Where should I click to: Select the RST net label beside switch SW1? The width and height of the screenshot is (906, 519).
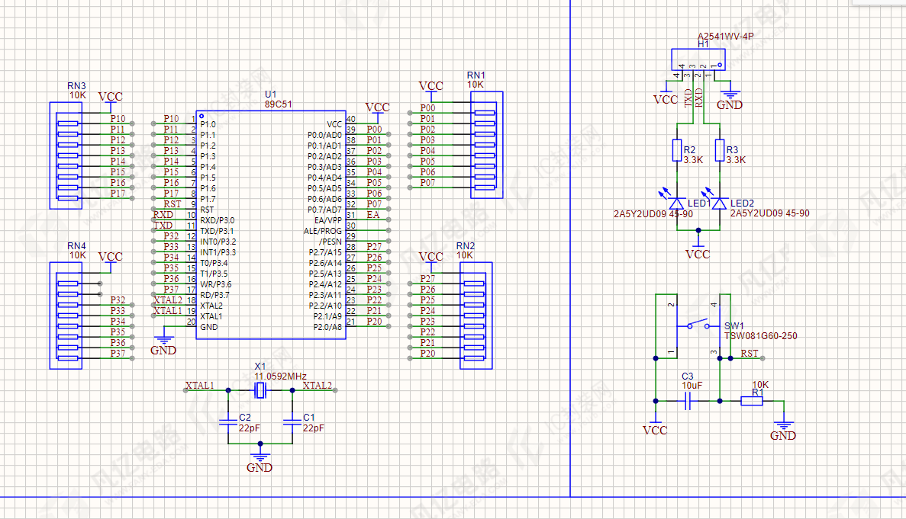750,354
